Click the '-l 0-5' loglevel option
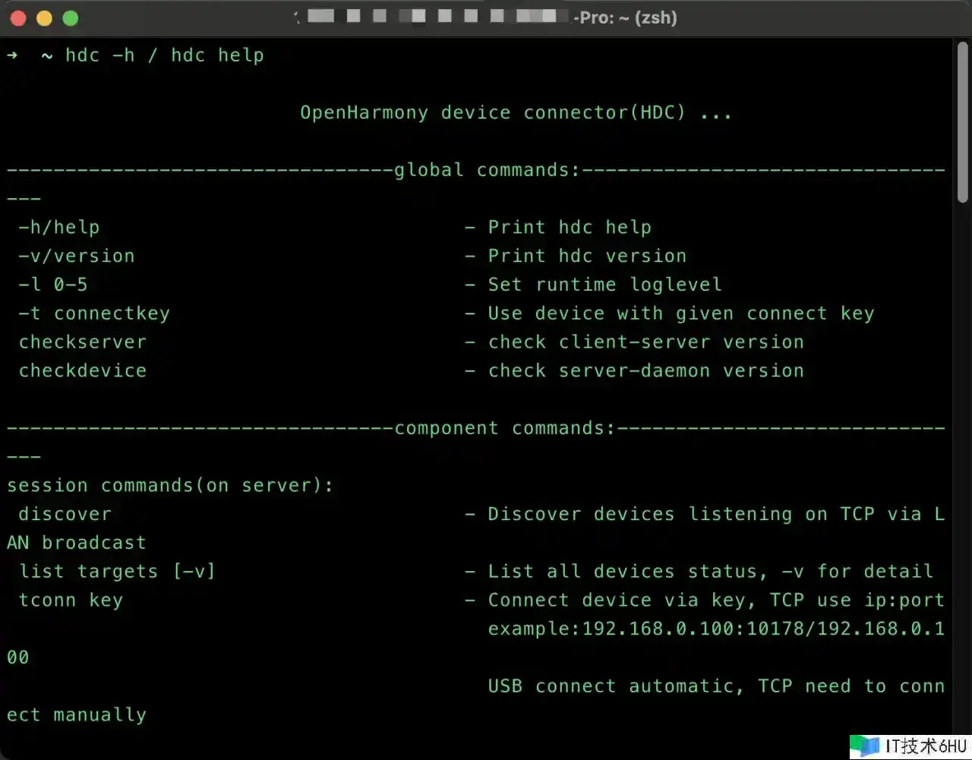Image resolution: width=972 pixels, height=760 pixels. point(53,285)
